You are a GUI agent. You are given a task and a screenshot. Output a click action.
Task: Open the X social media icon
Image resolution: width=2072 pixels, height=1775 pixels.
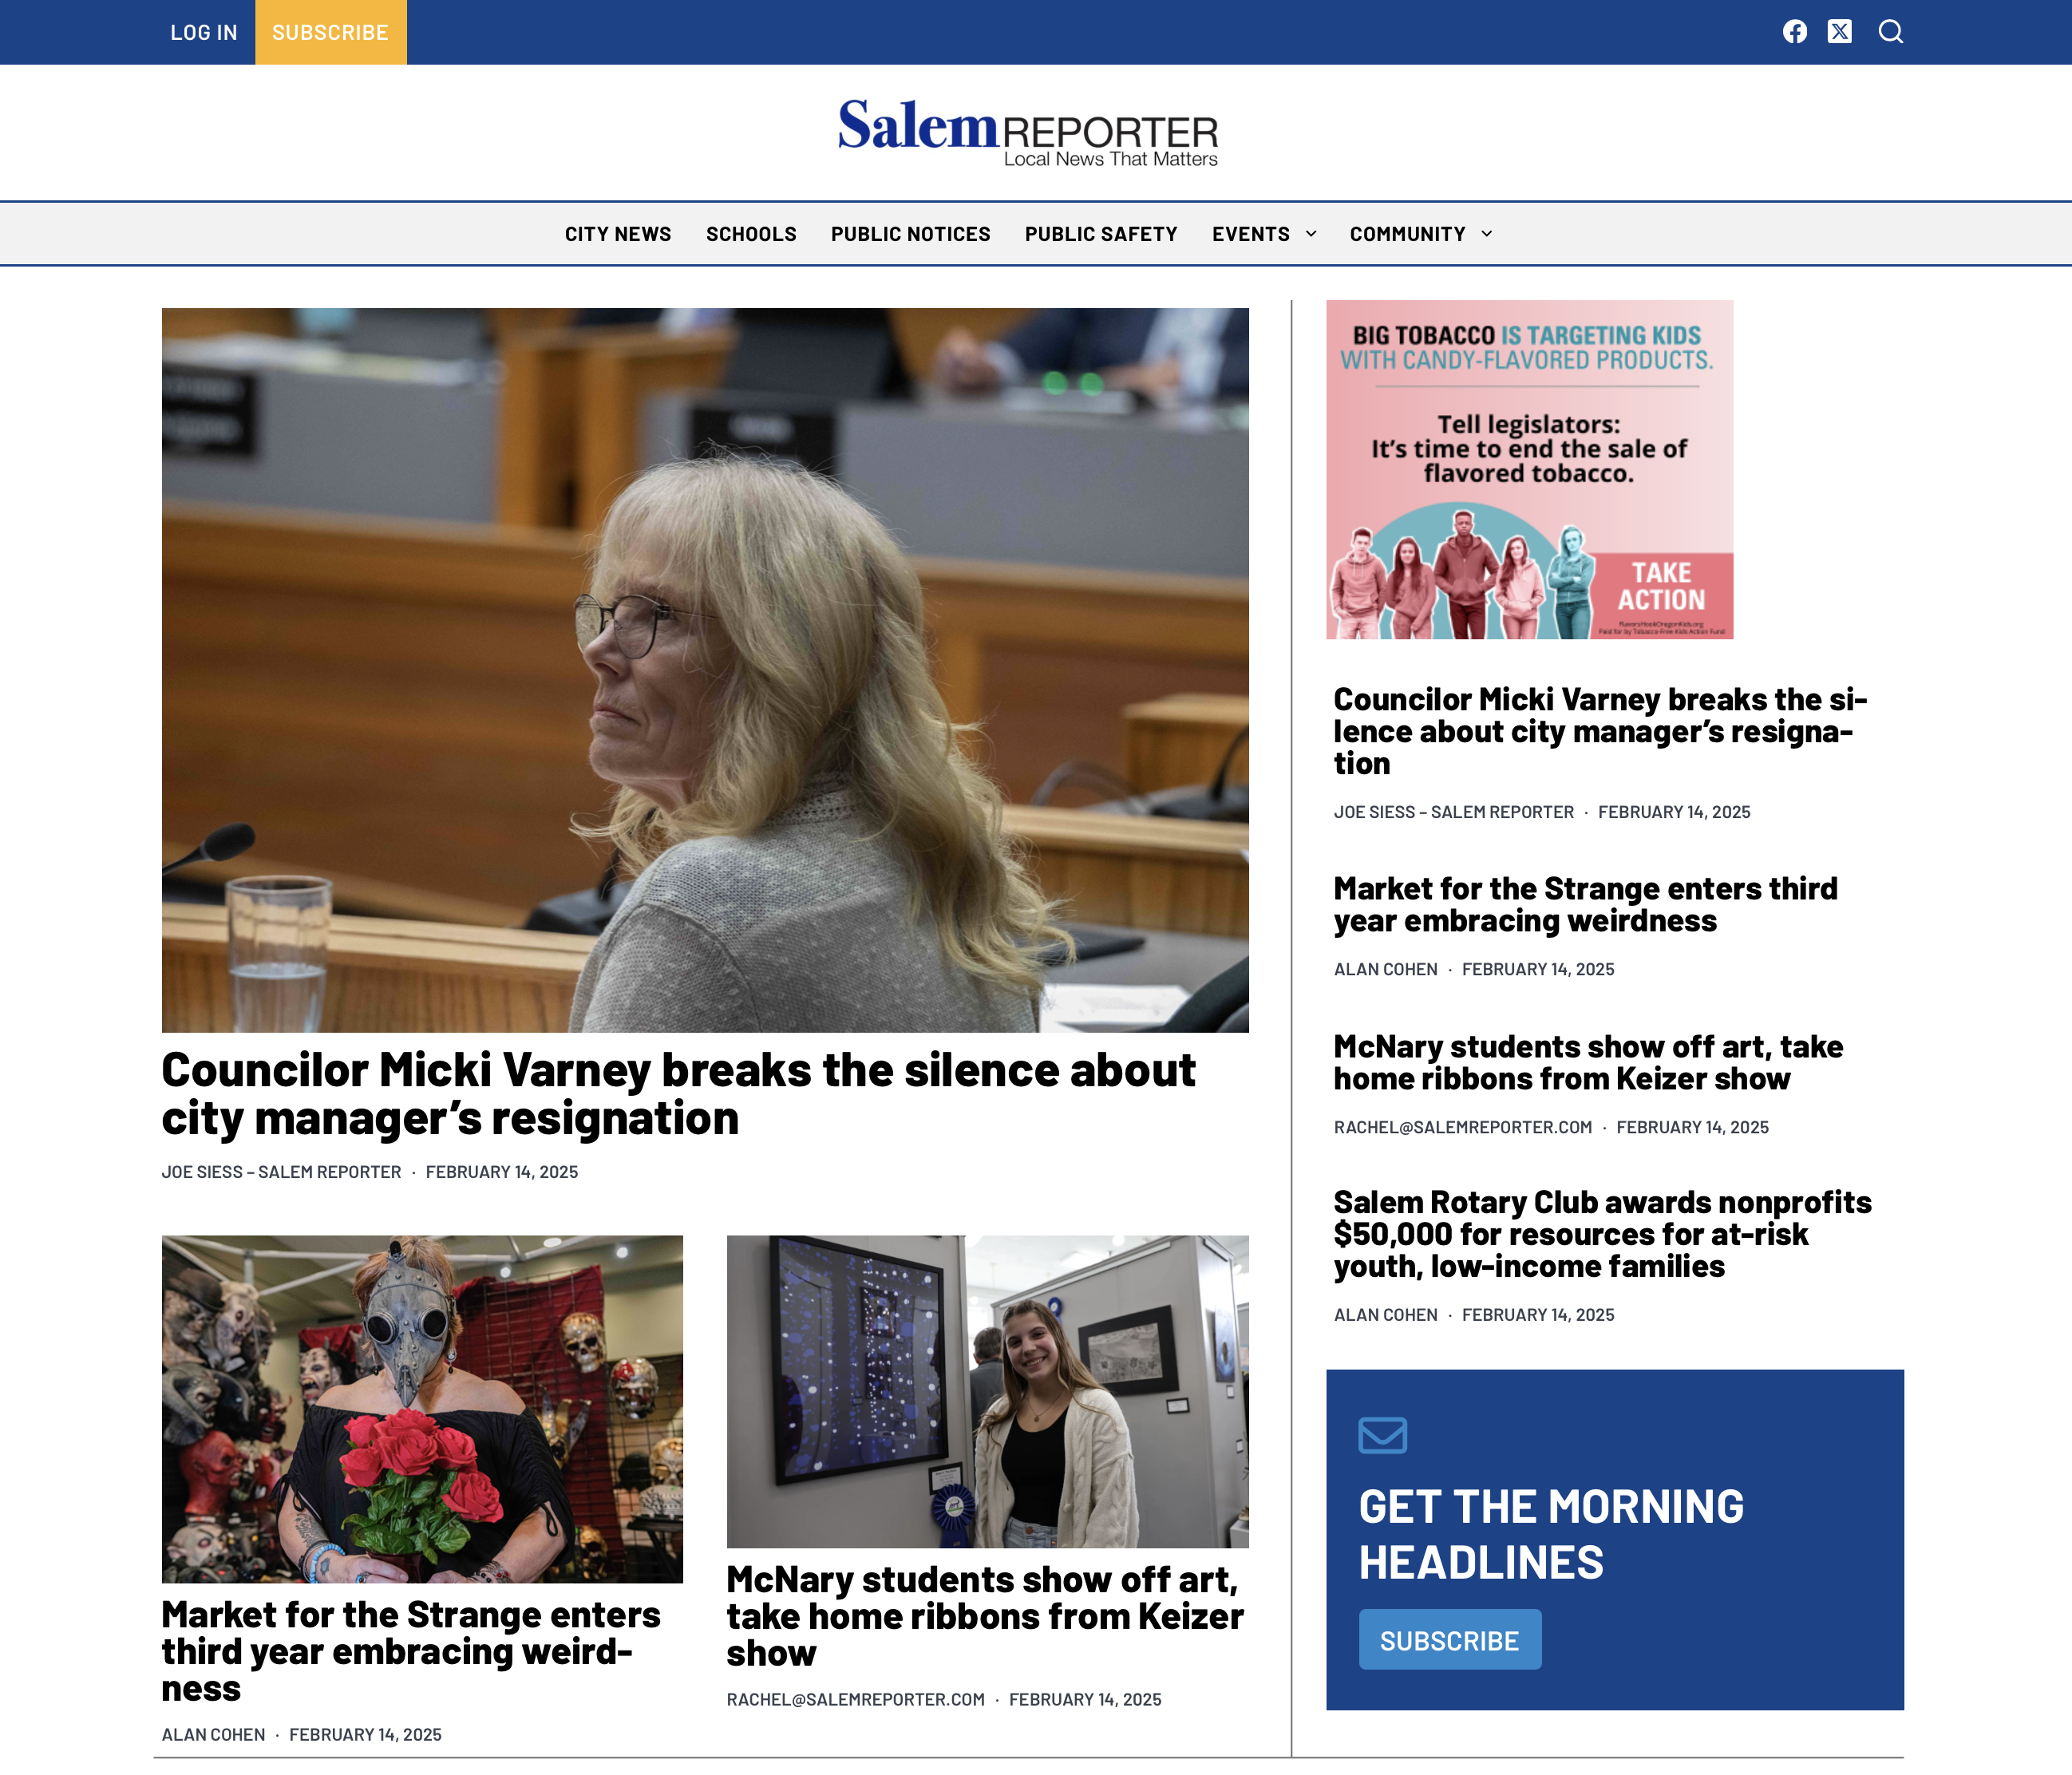(1839, 32)
